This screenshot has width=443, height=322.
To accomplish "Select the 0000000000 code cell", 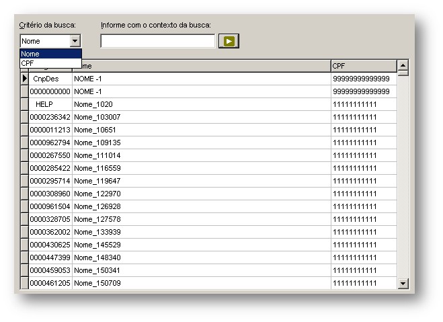I will pos(50,91).
